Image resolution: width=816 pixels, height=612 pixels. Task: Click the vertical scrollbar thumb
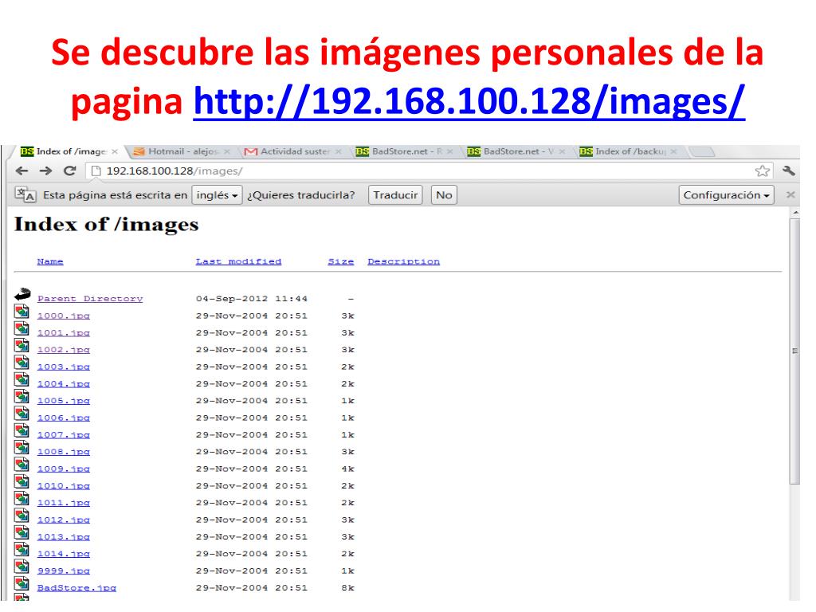(x=794, y=351)
